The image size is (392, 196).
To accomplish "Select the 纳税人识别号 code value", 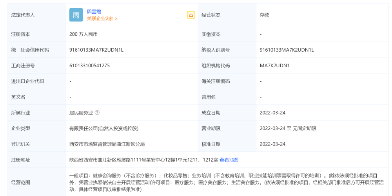I will tap(287, 50).
